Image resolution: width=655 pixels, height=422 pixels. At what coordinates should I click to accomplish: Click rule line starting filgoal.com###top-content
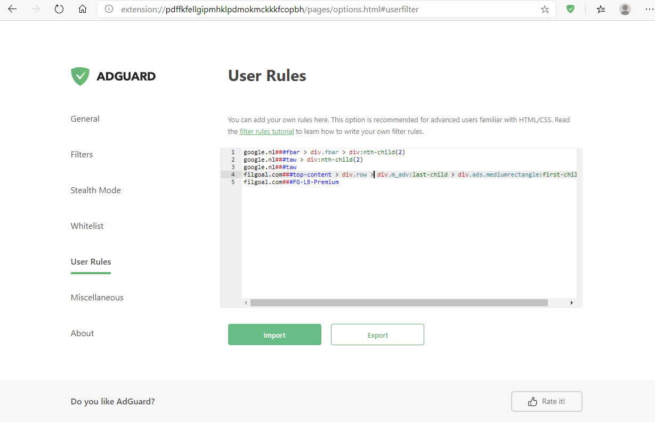(410, 174)
